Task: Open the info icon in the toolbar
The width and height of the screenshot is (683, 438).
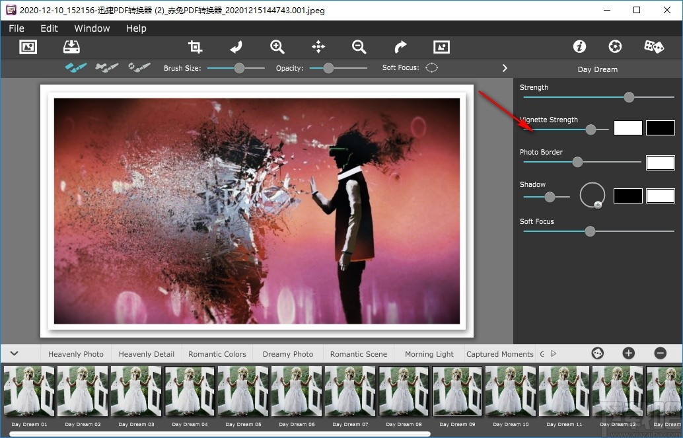Action: click(x=579, y=46)
